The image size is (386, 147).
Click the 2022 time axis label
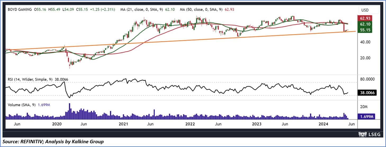coord(190,124)
